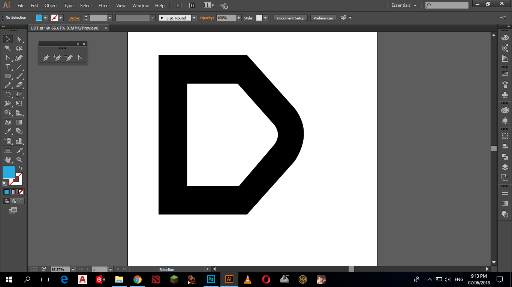The image size is (512, 287).
Task: Reset to default fill and stroke
Action: point(4,183)
